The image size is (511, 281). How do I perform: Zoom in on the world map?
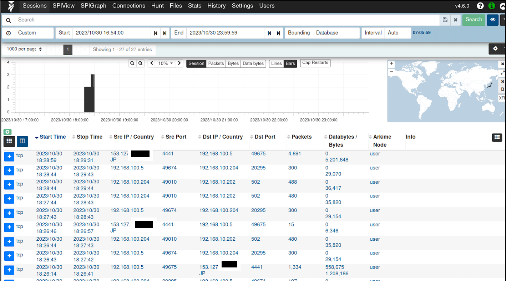click(x=391, y=63)
